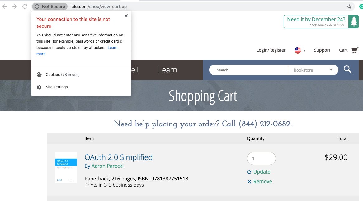This screenshot has width=363, height=201.
Task: Close the connection security popup
Action: click(x=126, y=16)
